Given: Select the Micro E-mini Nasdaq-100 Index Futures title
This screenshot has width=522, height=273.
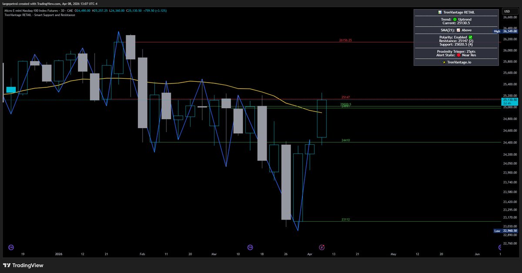Looking at the screenshot, I should (31, 10).
